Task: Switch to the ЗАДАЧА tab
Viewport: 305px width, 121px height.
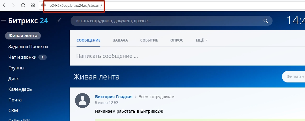Action: coord(120,40)
